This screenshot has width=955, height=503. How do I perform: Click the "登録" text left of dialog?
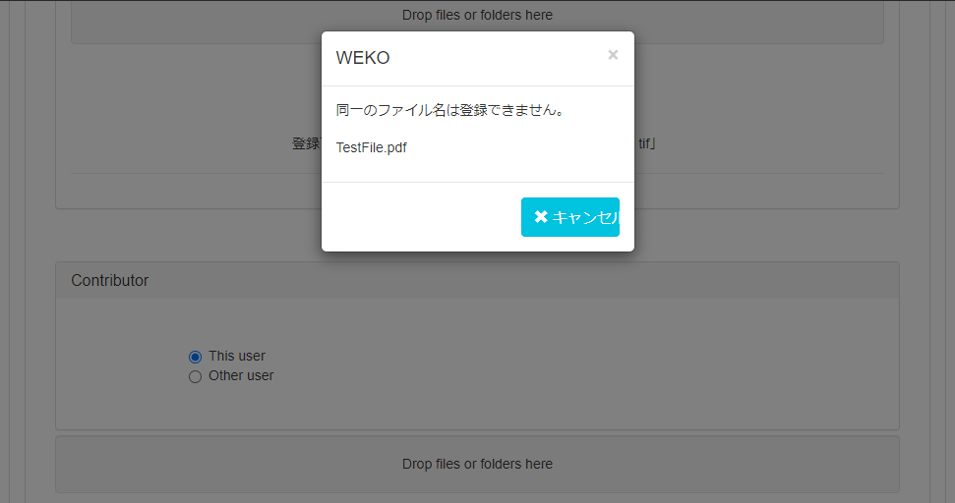[x=305, y=143]
